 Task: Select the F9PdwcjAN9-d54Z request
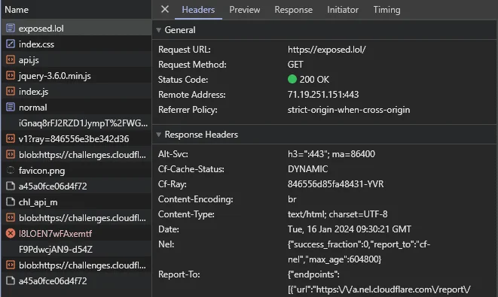click(76, 249)
